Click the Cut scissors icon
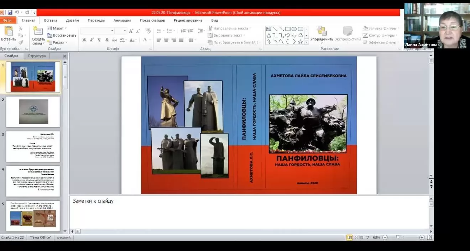The image size is (470, 251). click(x=20, y=28)
